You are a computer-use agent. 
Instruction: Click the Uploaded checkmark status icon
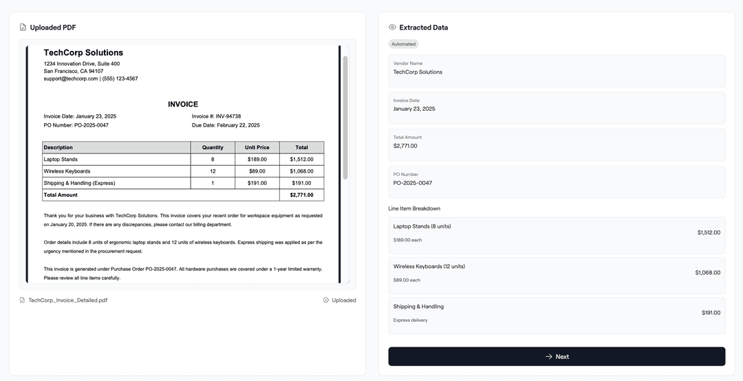326,301
